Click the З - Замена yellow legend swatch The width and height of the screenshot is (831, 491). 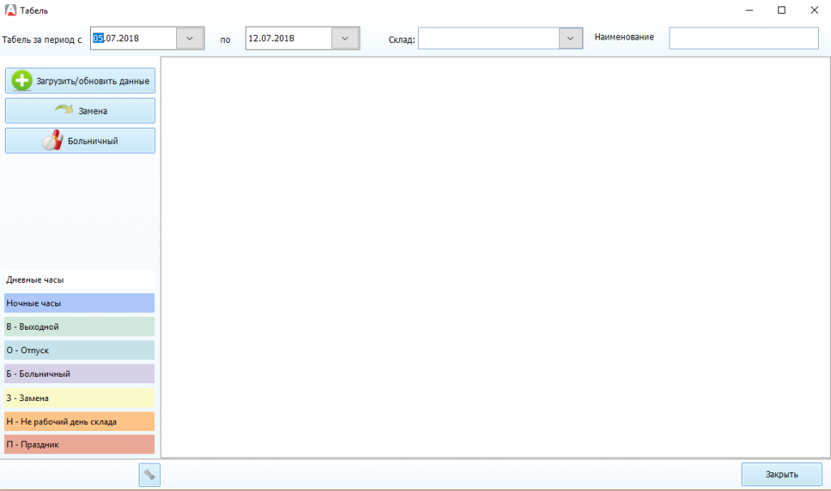point(80,398)
